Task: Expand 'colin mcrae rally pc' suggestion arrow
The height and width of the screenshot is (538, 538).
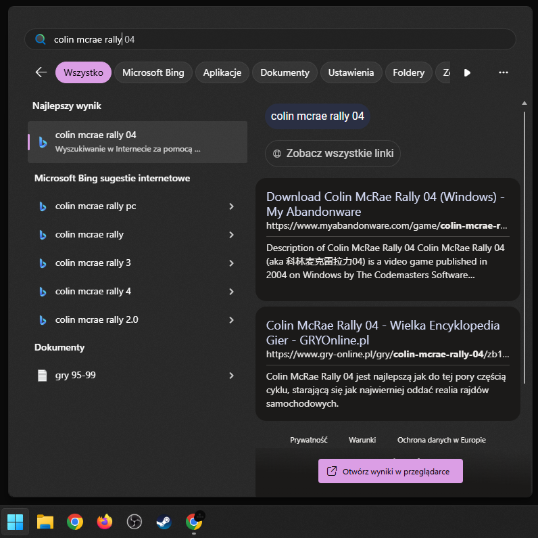Action: (231, 206)
